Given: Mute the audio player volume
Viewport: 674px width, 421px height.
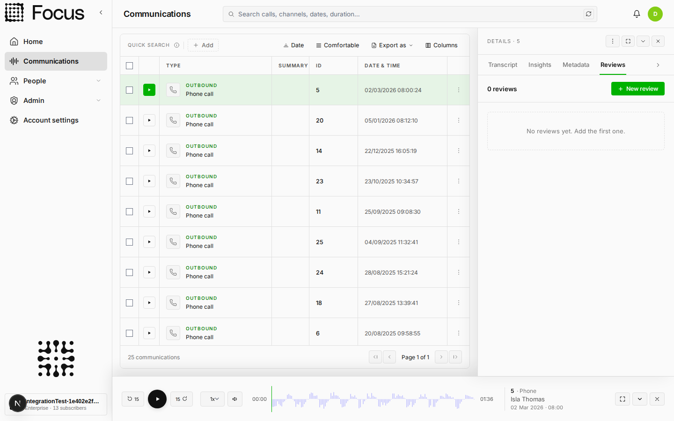Looking at the screenshot, I should pos(235,399).
